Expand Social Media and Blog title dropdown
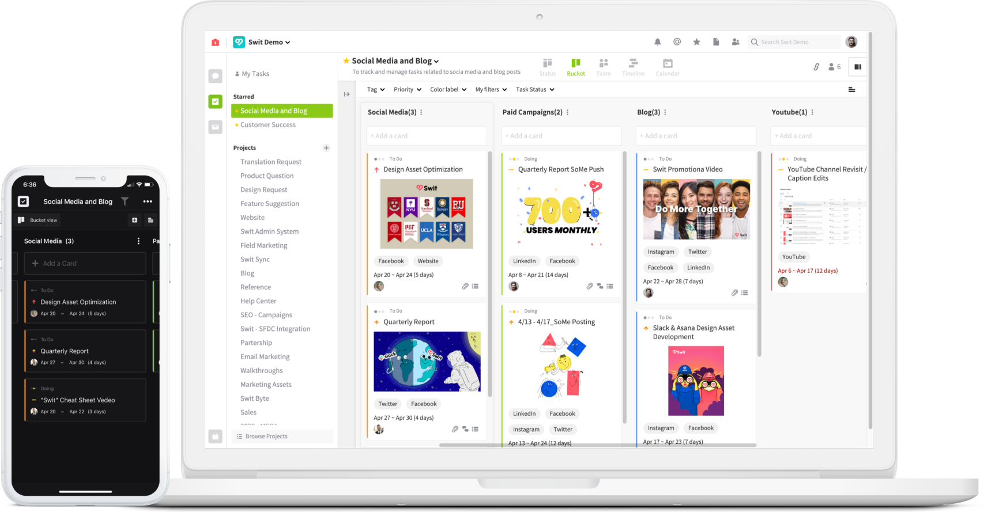This screenshot has width=995, height=513. (436, 61)
